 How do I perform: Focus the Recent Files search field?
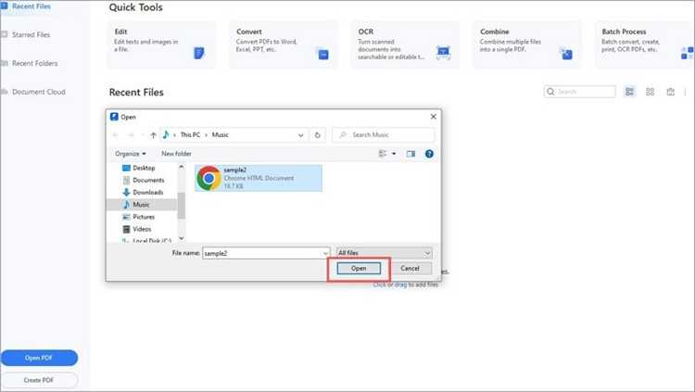coord(580,92)
